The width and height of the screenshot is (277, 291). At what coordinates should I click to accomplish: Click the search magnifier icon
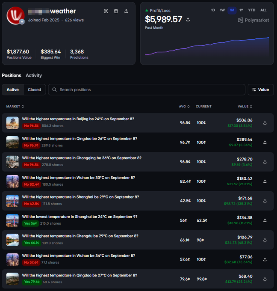(54, 89)
